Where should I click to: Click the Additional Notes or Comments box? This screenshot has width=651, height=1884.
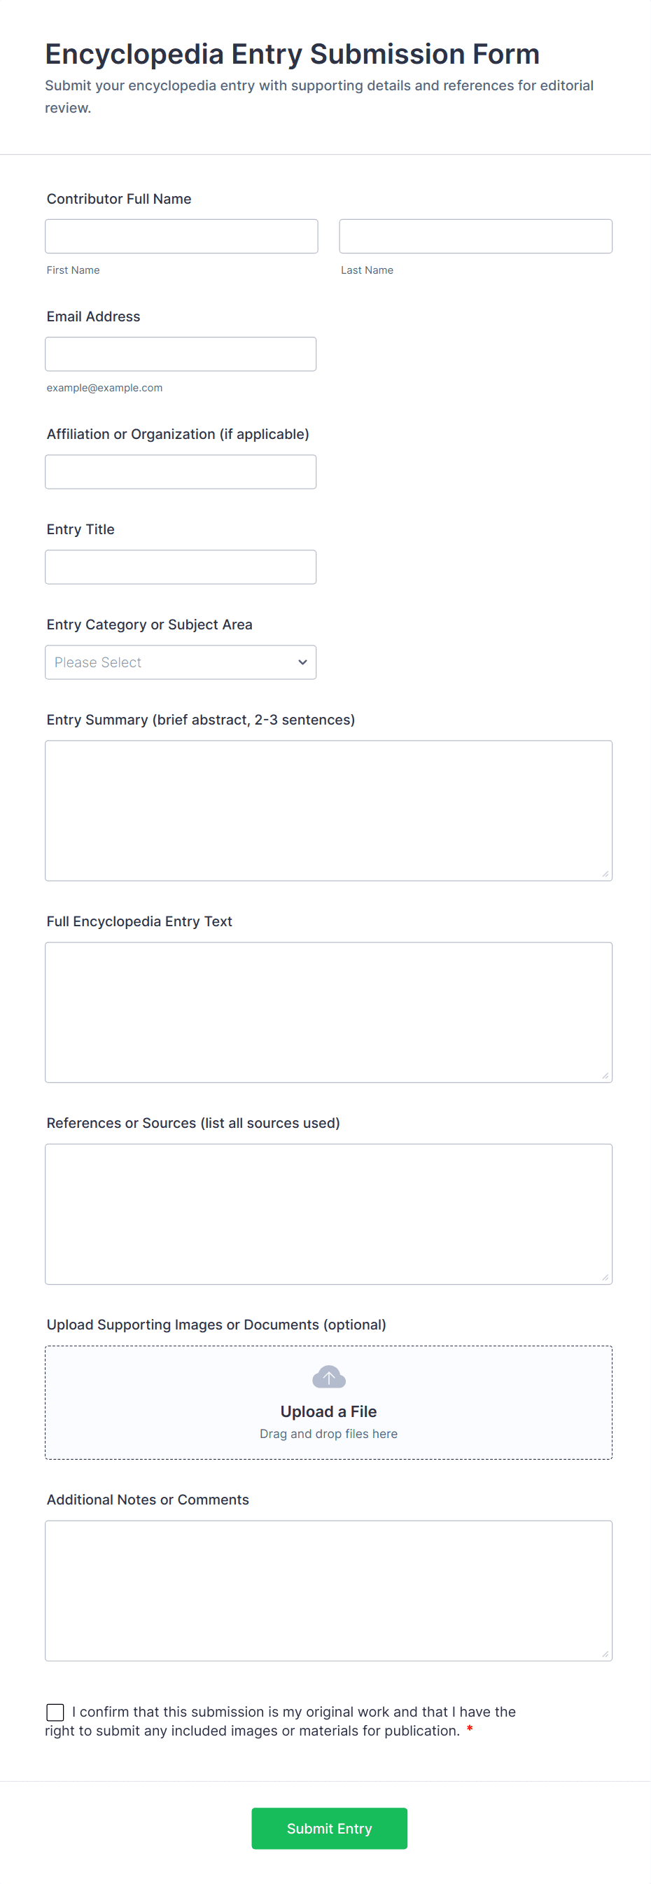328,1591
